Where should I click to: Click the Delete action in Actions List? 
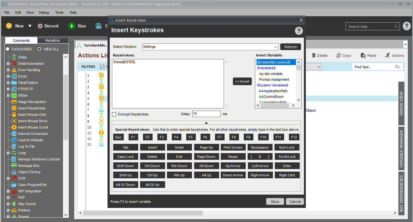click(x=320, y=56)
